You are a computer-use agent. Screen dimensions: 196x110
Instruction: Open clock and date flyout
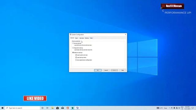coord(187,108)
